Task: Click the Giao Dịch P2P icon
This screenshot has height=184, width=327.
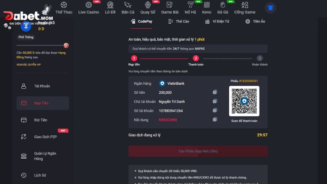Action: tap(24, 137)
